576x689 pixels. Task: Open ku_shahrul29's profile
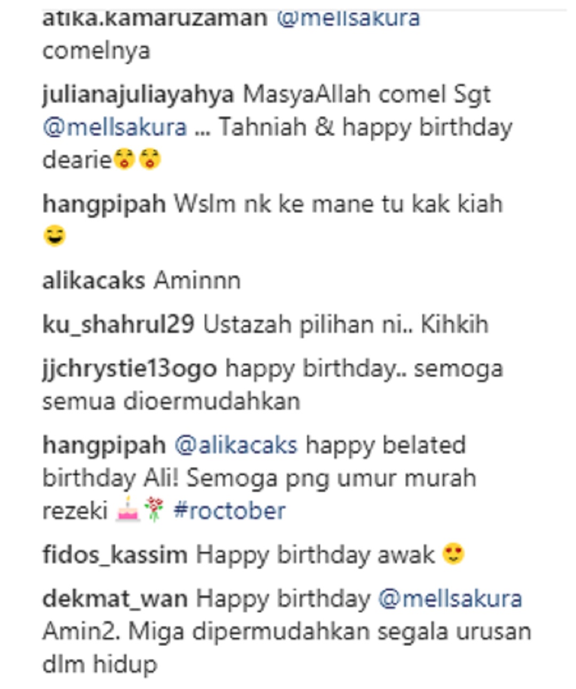pos(118,325)
